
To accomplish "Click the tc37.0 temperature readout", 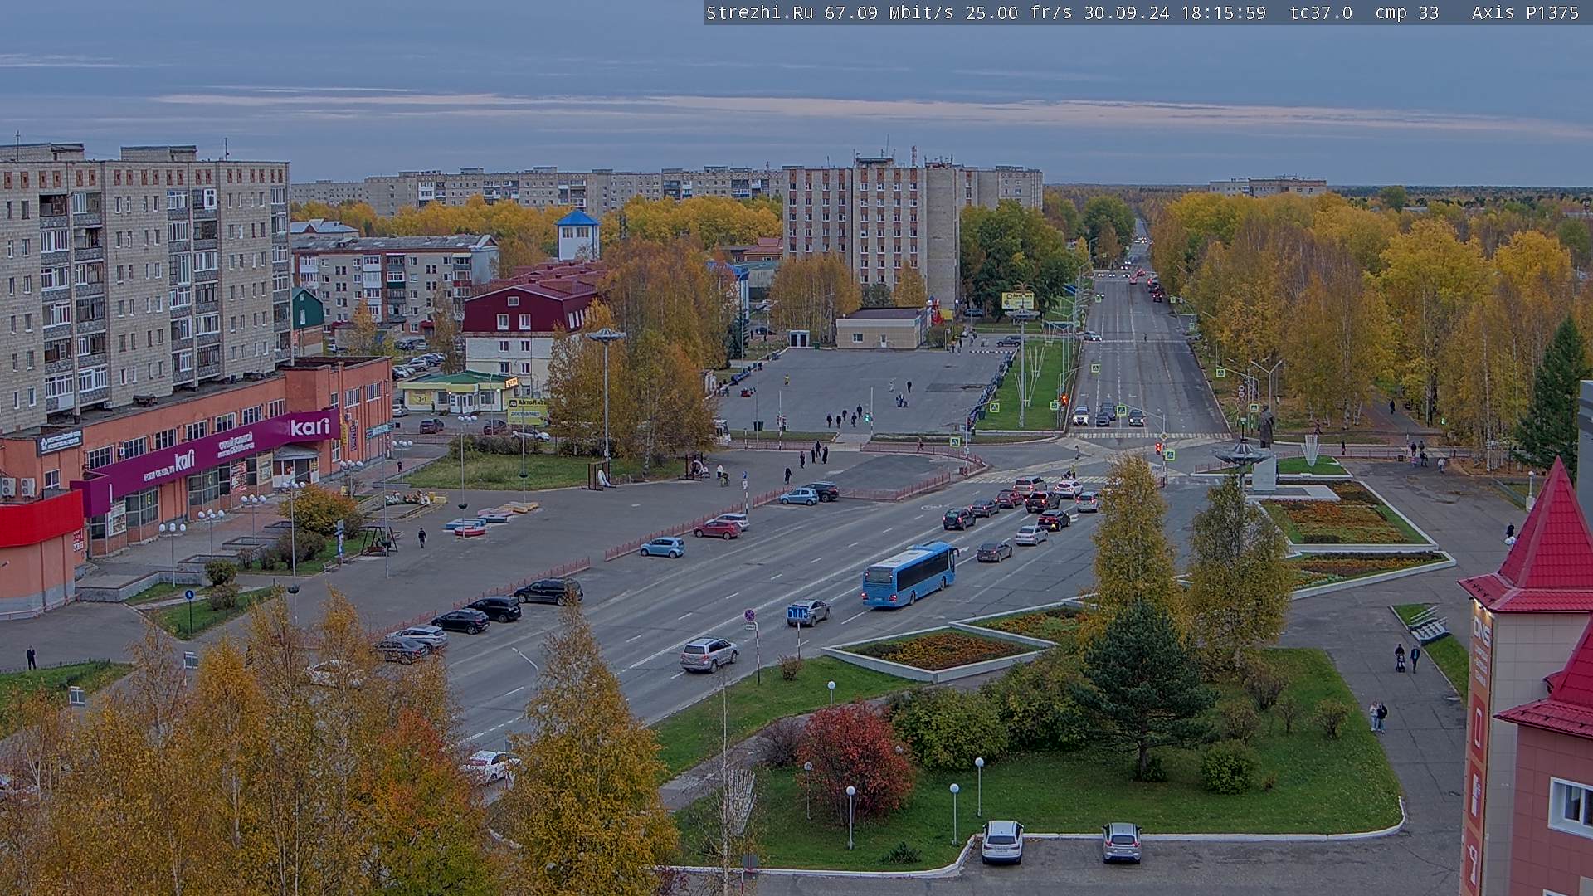I will [x=1321, y=12].
